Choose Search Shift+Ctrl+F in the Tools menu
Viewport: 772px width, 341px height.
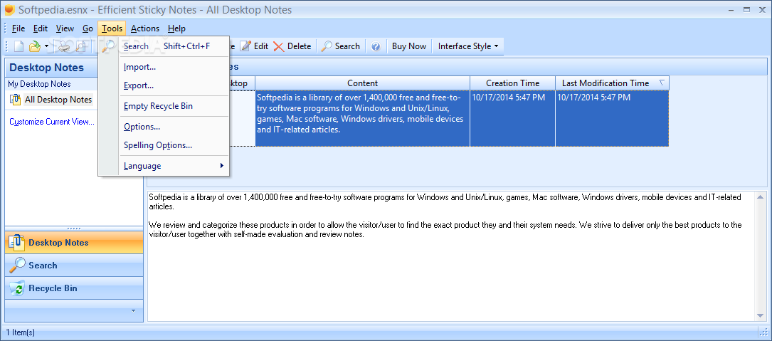(164, 46)
